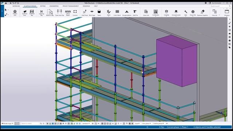Select the Lattice Beam tool
The width and height of the screenshot is (233, 131).
click(x=68, y=13)
